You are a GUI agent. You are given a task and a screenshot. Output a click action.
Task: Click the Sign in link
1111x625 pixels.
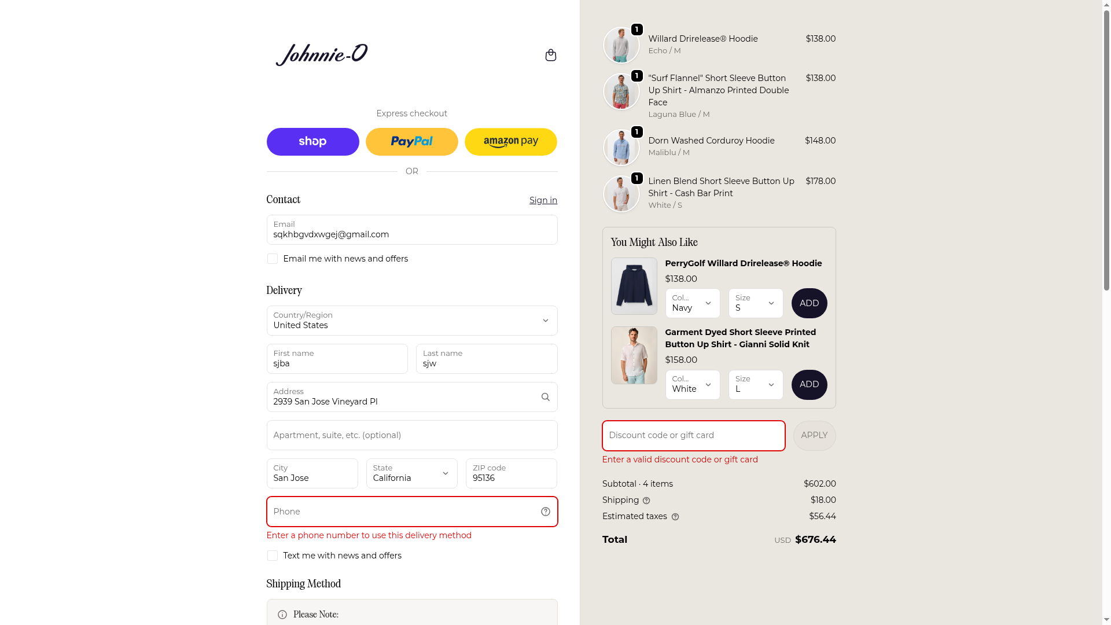pyautogui.click(x=543, y=200)
